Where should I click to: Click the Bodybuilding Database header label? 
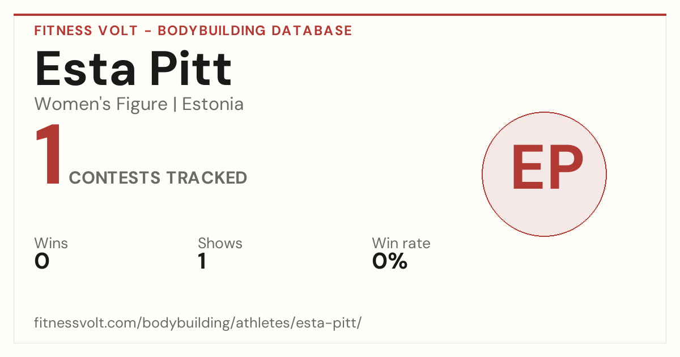[x=255, y=31]
